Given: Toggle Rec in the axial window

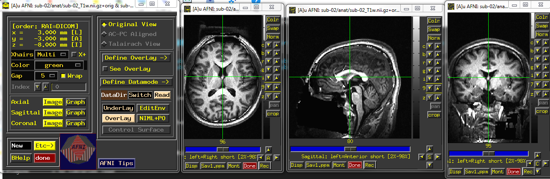Looking at the screenshot, I should [x=265, y=166].
